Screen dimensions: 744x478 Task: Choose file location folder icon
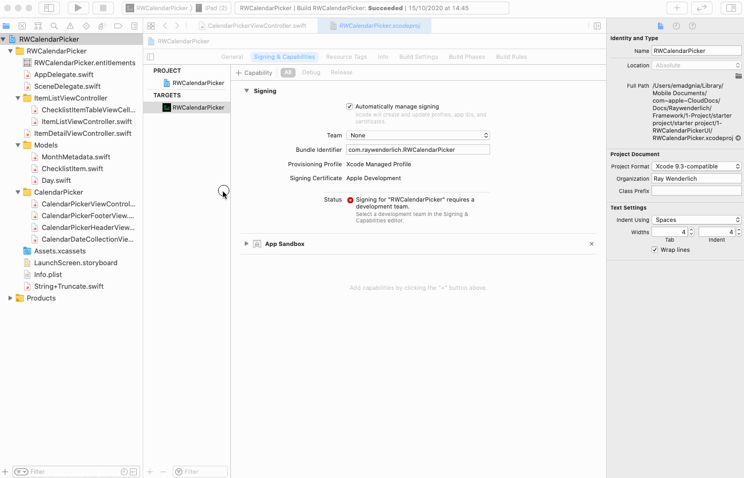point(739,76)
